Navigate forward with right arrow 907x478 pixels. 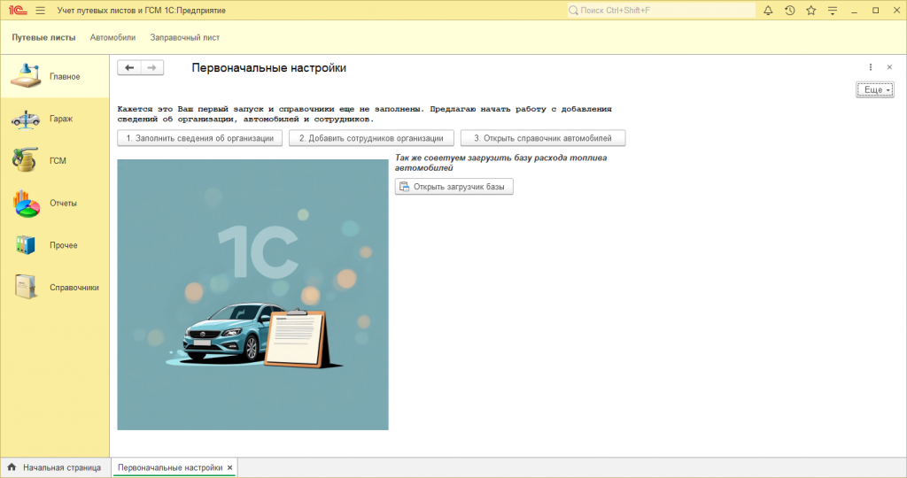coord(152,67)
